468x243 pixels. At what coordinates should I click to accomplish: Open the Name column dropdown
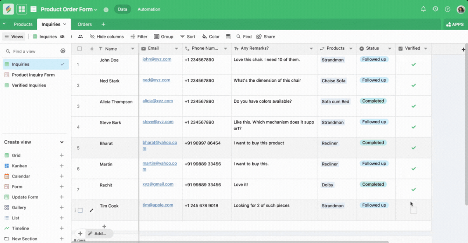pos(132,49)
